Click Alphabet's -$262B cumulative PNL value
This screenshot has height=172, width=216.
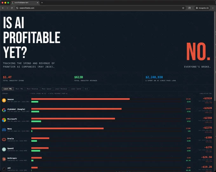(207, 108)
